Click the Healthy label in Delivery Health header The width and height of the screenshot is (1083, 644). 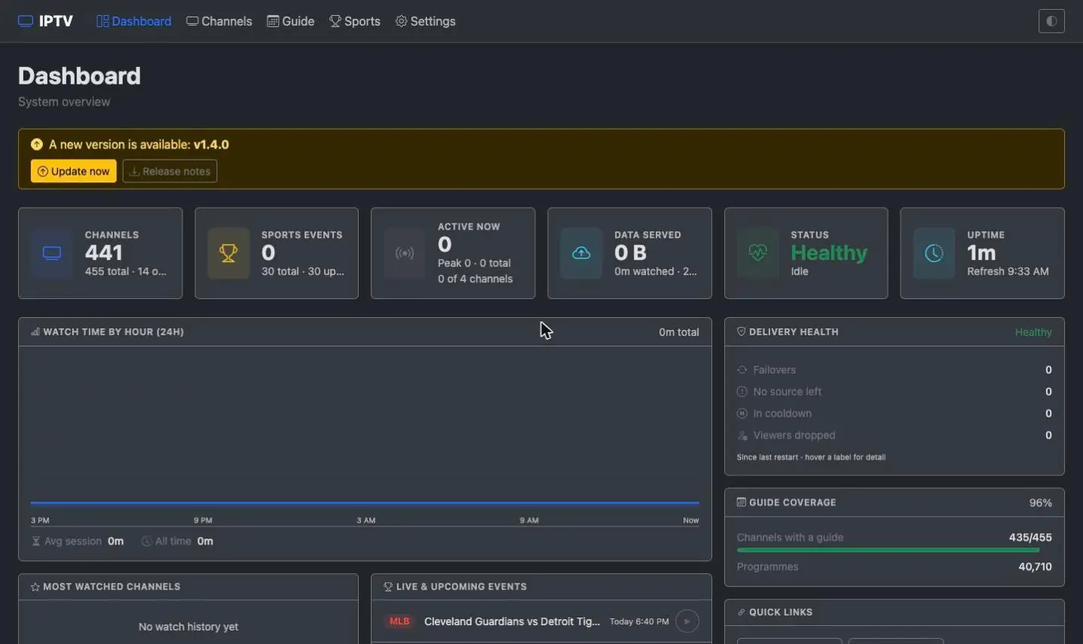(1033, 332)
